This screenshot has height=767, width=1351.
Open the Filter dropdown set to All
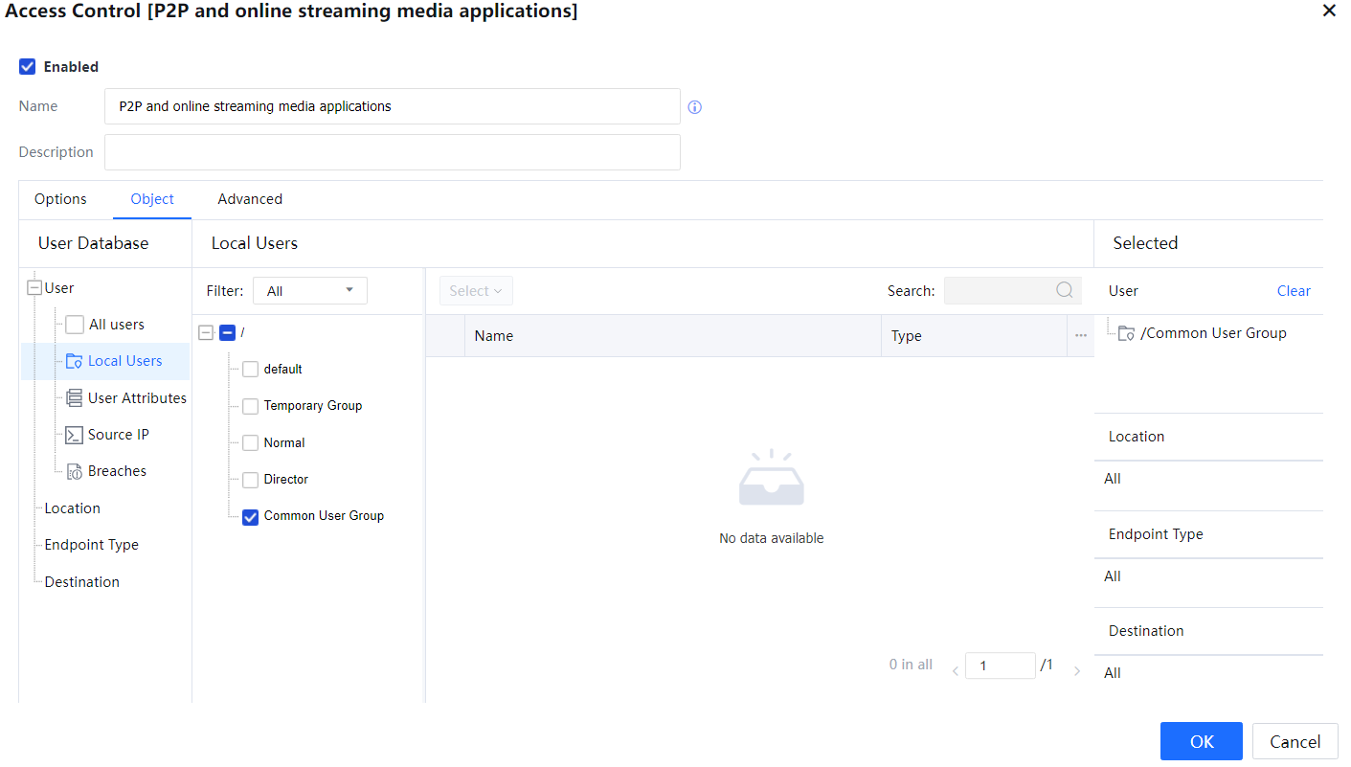coord(309,291)
